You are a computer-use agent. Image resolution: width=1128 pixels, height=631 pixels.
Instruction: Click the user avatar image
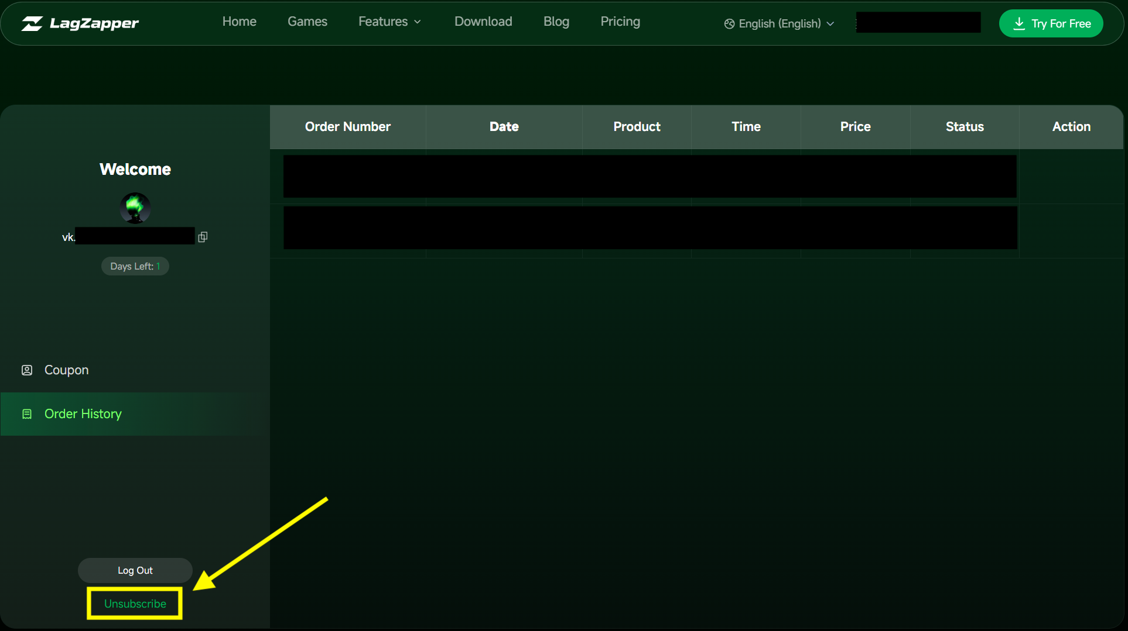[135, 208]
